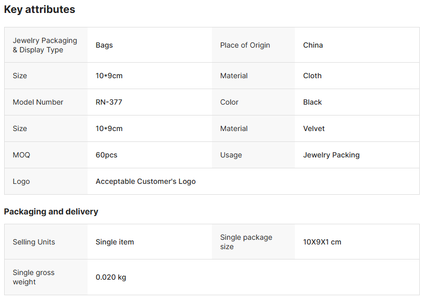Click the Usage label
The width and height of the screenshot is (426, 303).
(x=231, y=155)
